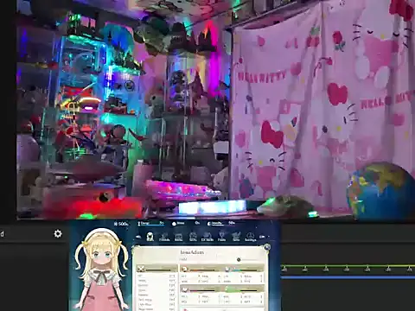The height and width of the screenshot is (311, 415).
Task: Click the blonde character portrait
Action: coord(101,270)
